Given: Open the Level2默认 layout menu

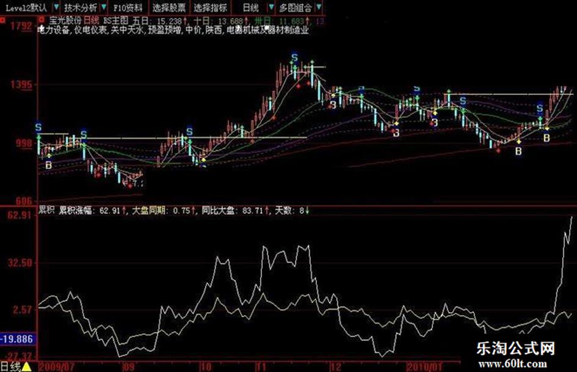Looking at the screenshot, I should 26,7.
